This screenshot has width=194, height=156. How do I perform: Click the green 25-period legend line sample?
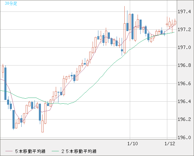click(55, 151)
